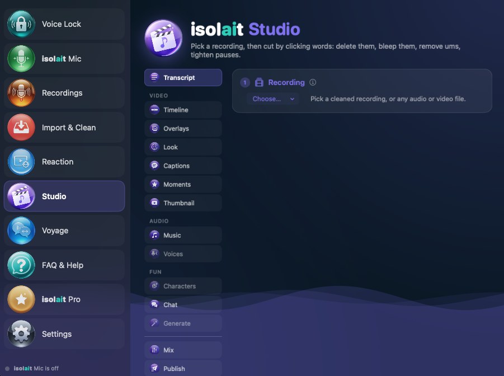Click the Settings gear icon

[x=21, y=334]
